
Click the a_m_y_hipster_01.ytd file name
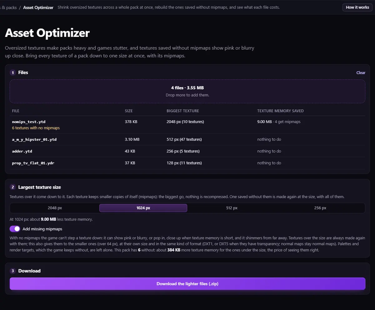[34, 140]
